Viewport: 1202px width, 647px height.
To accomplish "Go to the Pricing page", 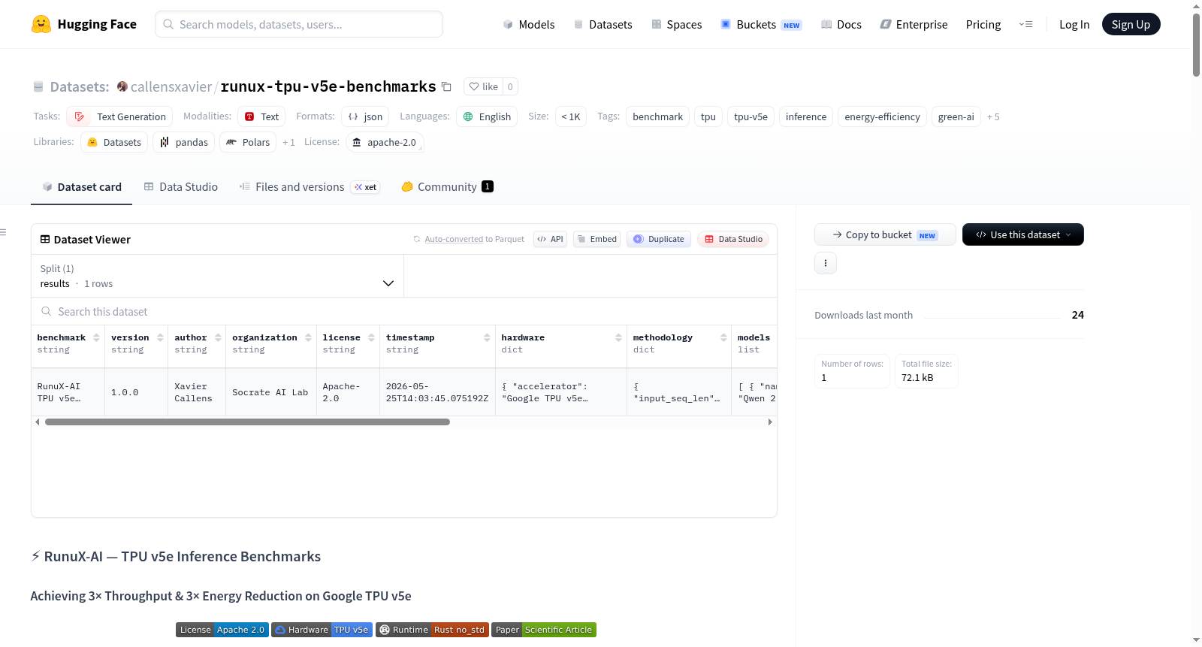I will [983, 24].
